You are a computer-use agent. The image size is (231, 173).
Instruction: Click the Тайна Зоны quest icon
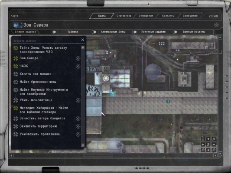point(16,48)
